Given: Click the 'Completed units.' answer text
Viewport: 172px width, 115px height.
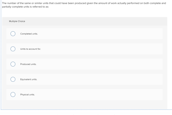Looking at the screenshot, I should click(x=29, y=34).
